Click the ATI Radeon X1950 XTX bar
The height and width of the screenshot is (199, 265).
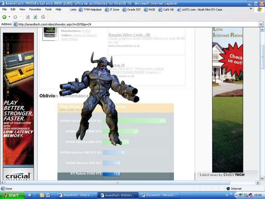pos(111,173)
